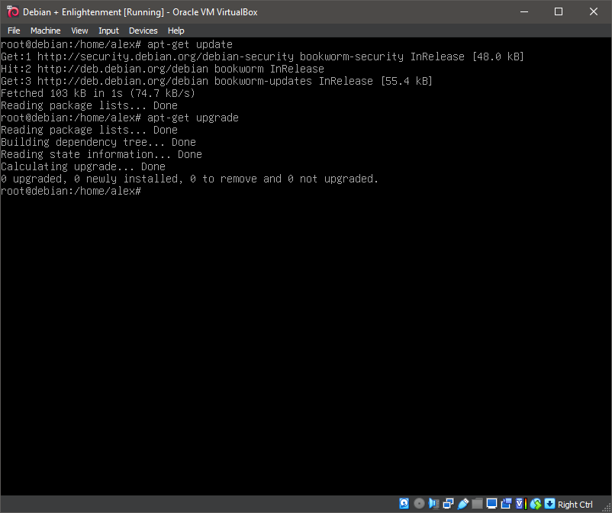Expand the Input menu
The height and width of the screenshot is (513, 612).
pos(108,31)
